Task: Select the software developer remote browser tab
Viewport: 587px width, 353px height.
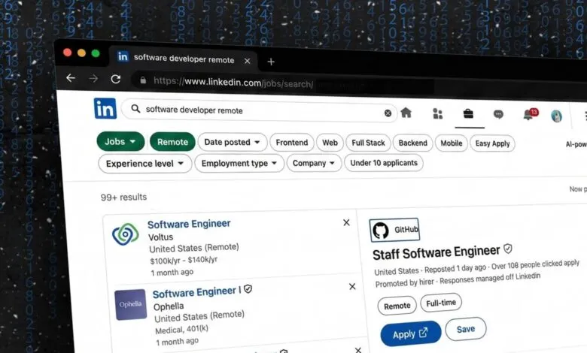Action: coord(184,59)
